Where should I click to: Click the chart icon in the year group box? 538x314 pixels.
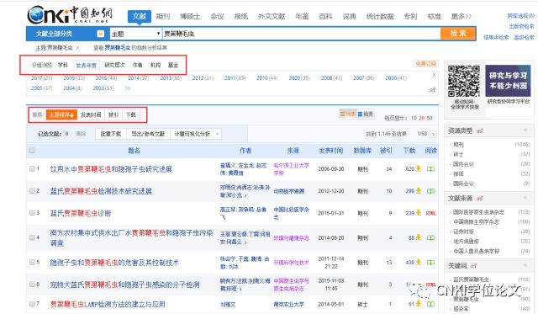(432, 90)
